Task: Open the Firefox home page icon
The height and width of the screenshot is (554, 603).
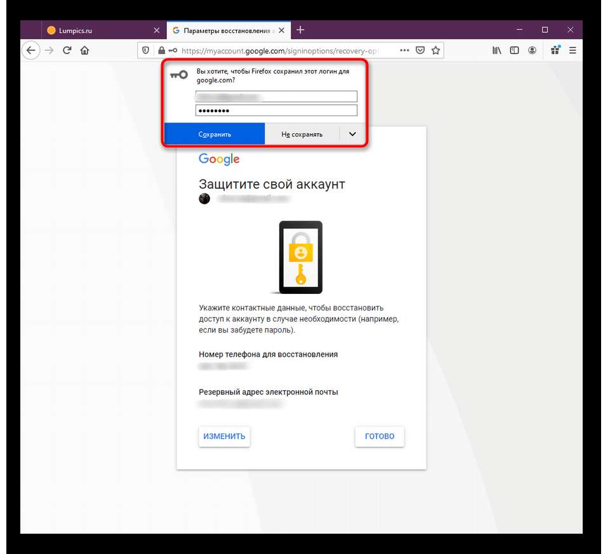Action: pyautogui.click(x=84, y=50)
